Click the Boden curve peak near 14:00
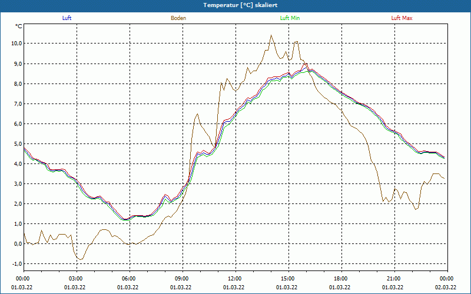 coord(271,35)
